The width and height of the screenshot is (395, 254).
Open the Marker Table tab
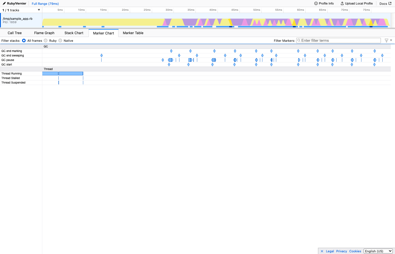[x=133, y=33]
